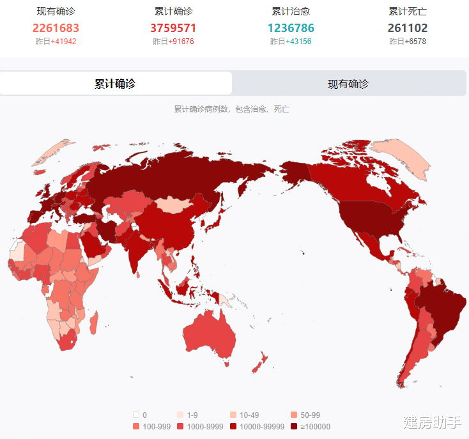Click the 10-49 legend swatch

pyautogui.click(x=233, y=415)
